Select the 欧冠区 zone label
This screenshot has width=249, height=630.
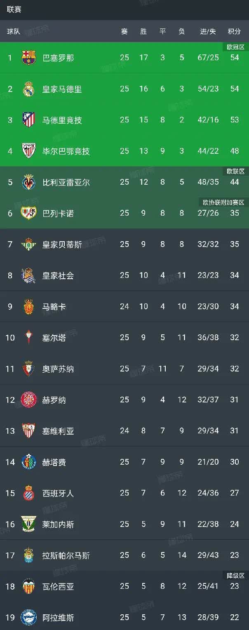click(x=236, y=47)
